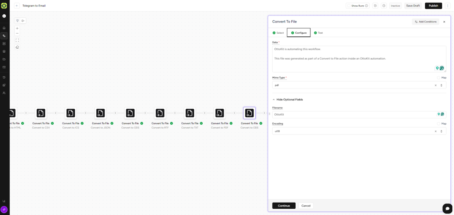Check the Map box for Mime Type

(x=438, y=78)
